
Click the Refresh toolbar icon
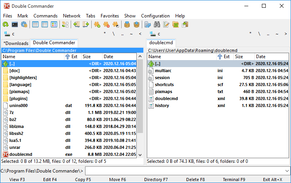click(x=5, y=24)
